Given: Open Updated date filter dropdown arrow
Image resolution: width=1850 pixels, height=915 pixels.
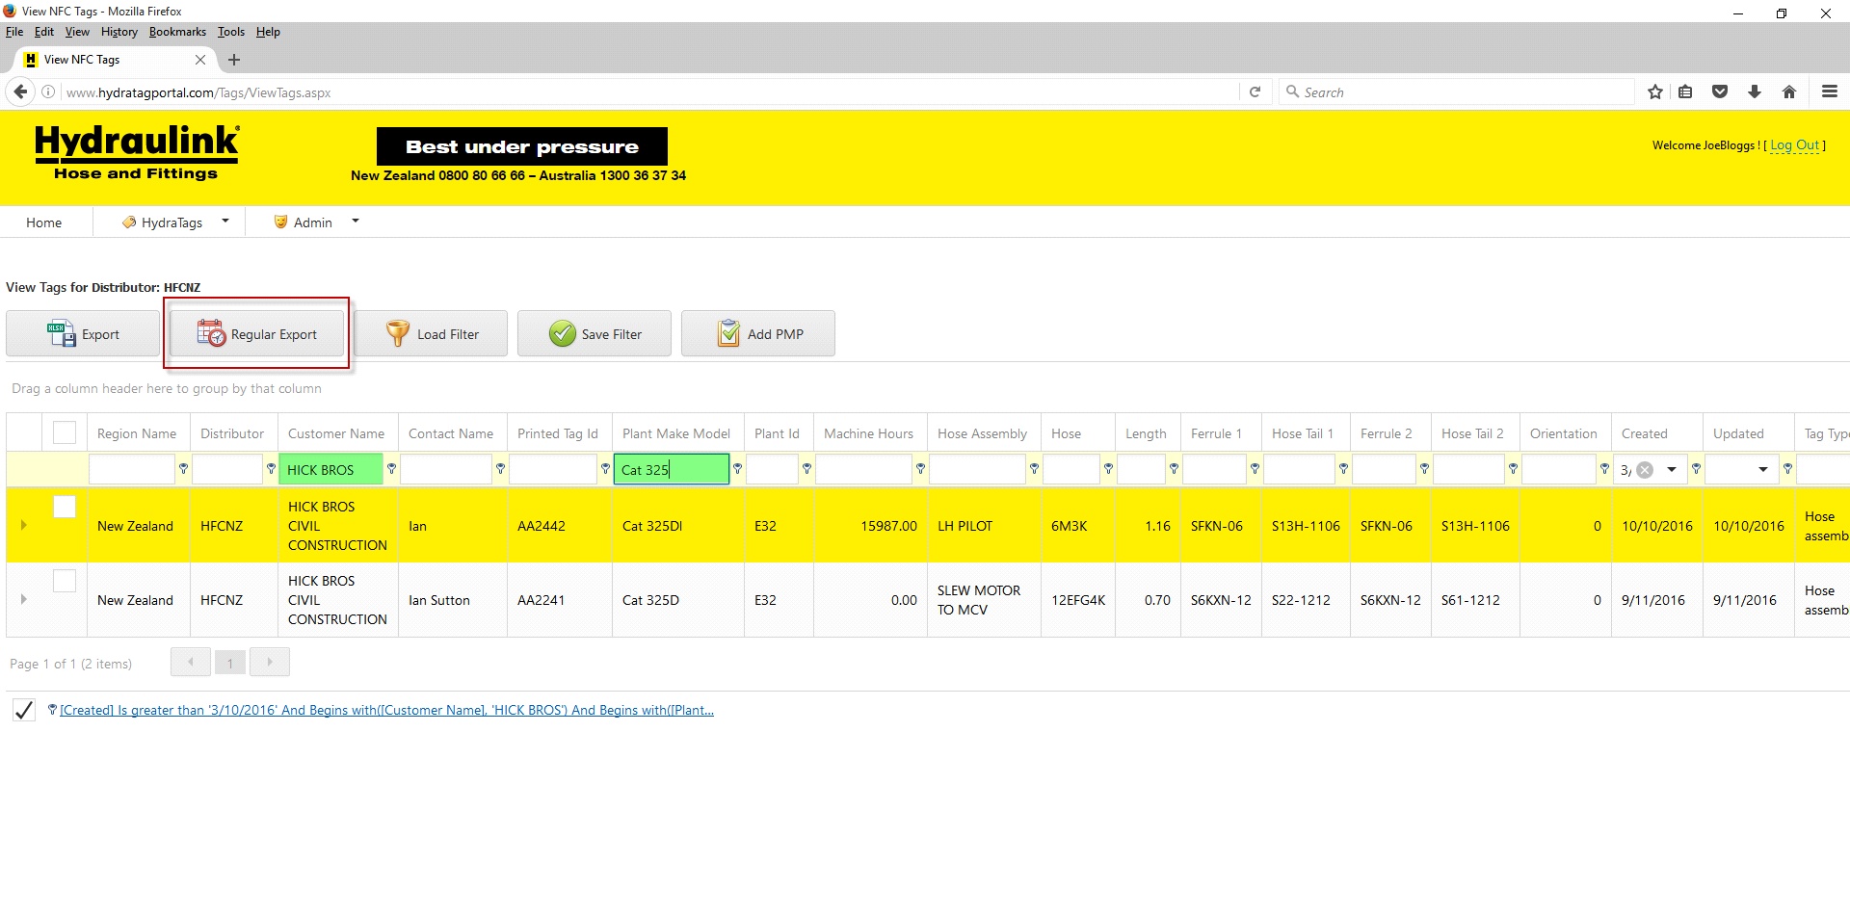Looking at the screenshot, I should tap(1763, 470).
